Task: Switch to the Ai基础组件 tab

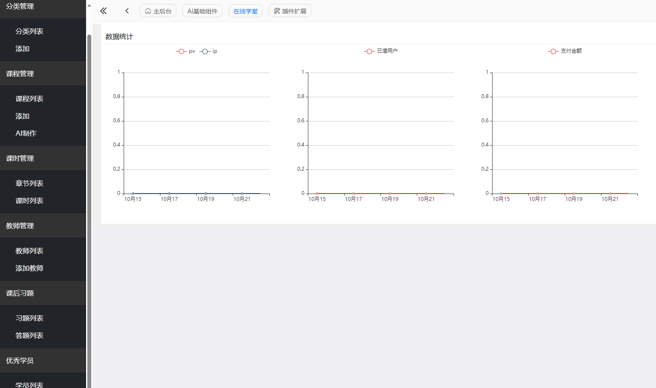Action: pyautogui.click(x=202, y=10)
